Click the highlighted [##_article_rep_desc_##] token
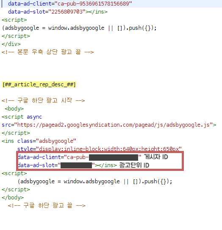The width and height of the screenshot is (222, 230). click(39, 85)
